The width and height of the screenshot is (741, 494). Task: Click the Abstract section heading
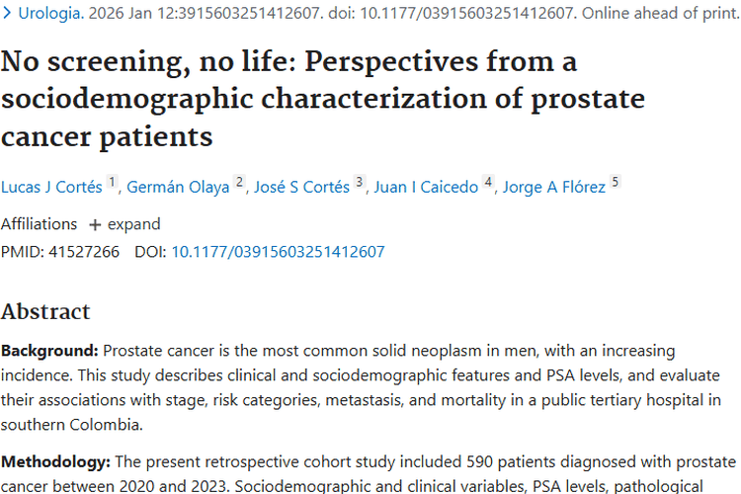tap(45, 311)
